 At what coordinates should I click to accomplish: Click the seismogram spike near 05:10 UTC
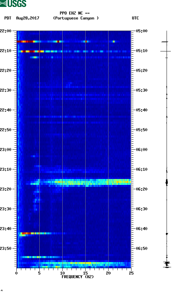[166, 51]
